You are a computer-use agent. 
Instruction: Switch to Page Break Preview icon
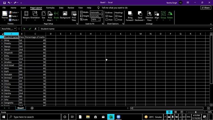182,112
